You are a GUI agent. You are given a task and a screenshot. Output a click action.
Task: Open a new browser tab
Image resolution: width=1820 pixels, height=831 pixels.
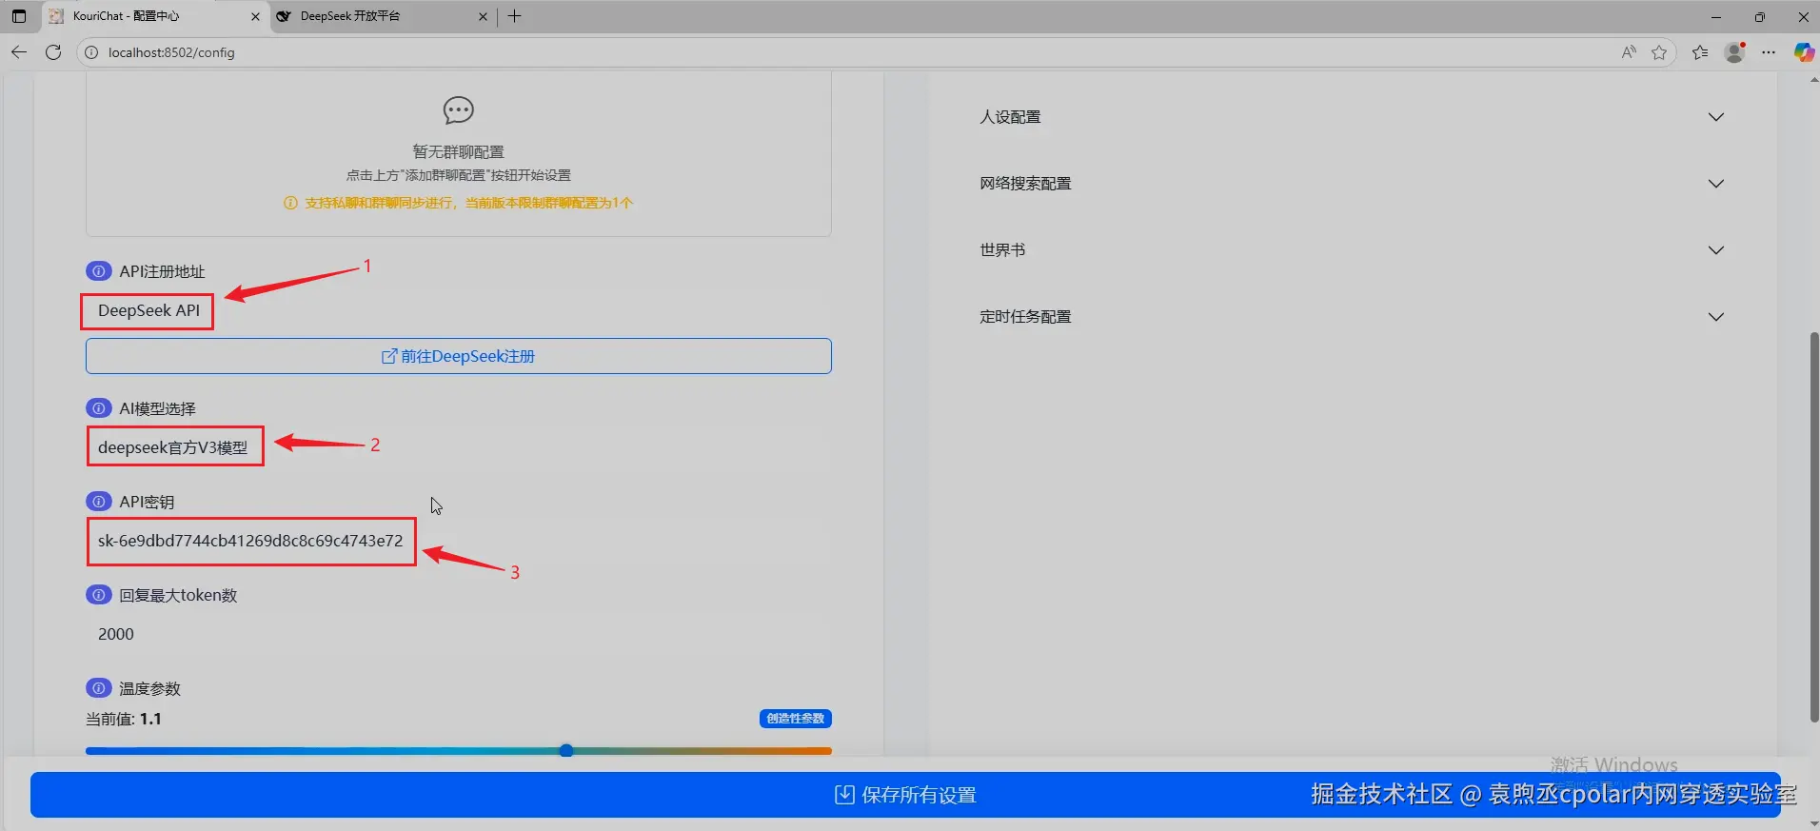click(515, 16)
